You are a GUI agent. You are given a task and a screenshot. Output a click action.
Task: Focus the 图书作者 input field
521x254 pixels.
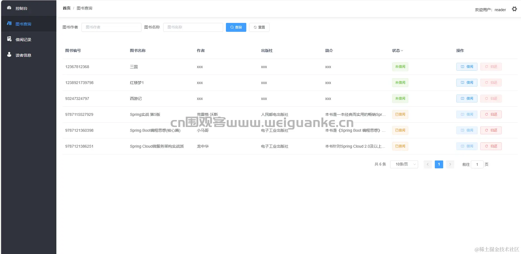(111, 27)
